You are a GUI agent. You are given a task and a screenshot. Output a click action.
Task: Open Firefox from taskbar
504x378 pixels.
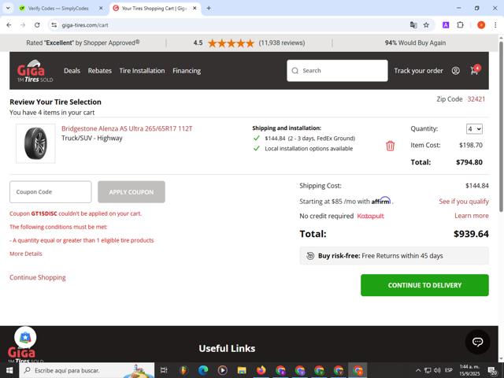coord(261,370)
